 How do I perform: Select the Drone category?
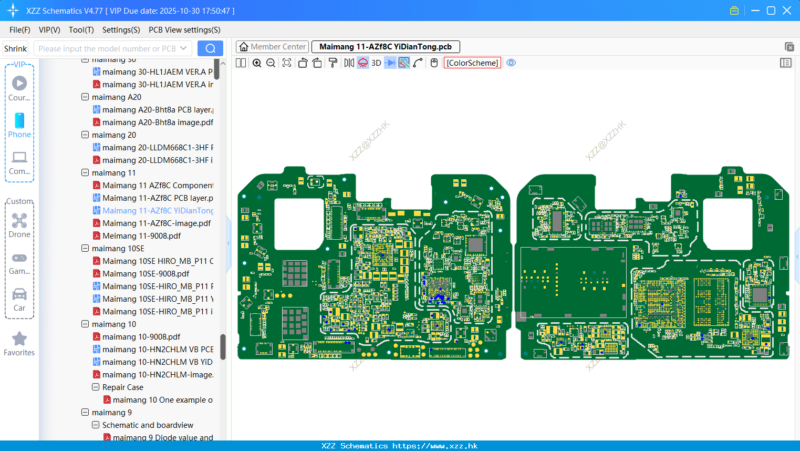19,225
